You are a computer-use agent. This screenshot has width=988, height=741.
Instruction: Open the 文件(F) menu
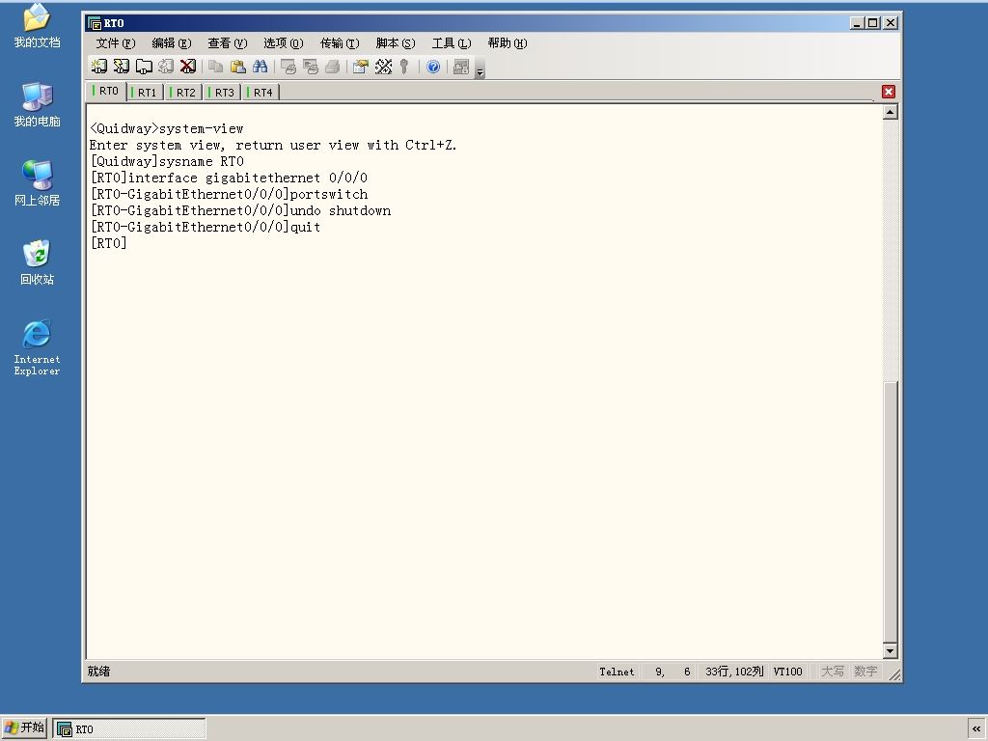116,42
